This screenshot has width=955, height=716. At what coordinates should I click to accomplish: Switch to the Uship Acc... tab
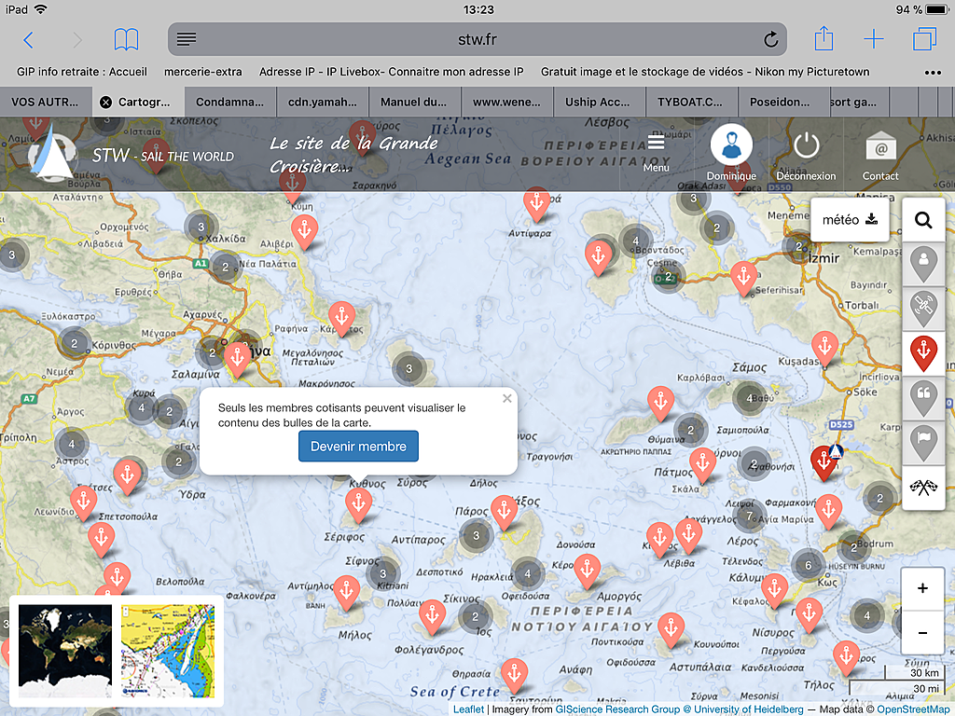(x=599, y=103)
